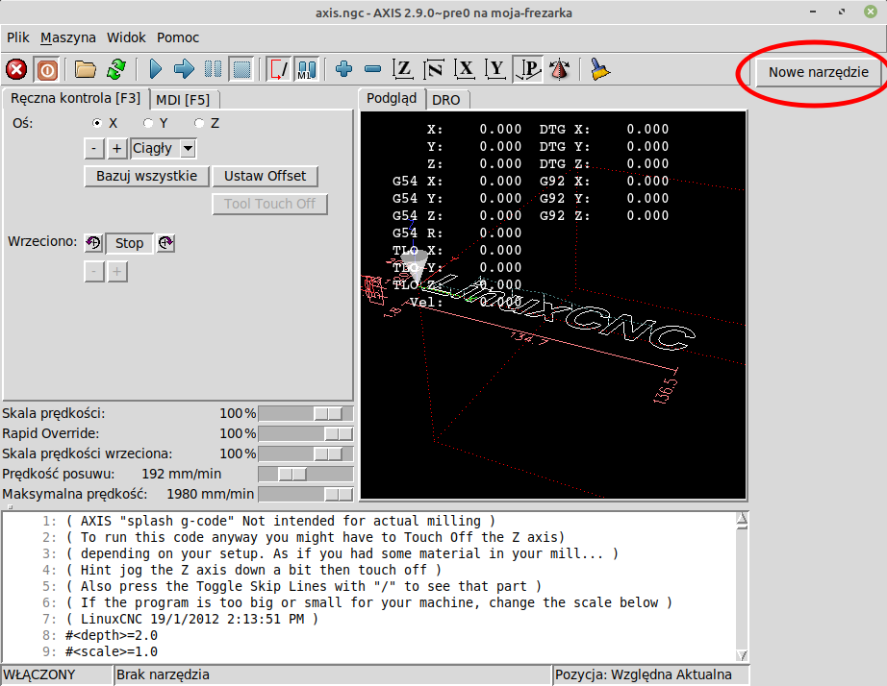This screenshot has height=686, width=887.
Task: Click the G-code list scrollbar down arrow
Action: tap(742, 654)
